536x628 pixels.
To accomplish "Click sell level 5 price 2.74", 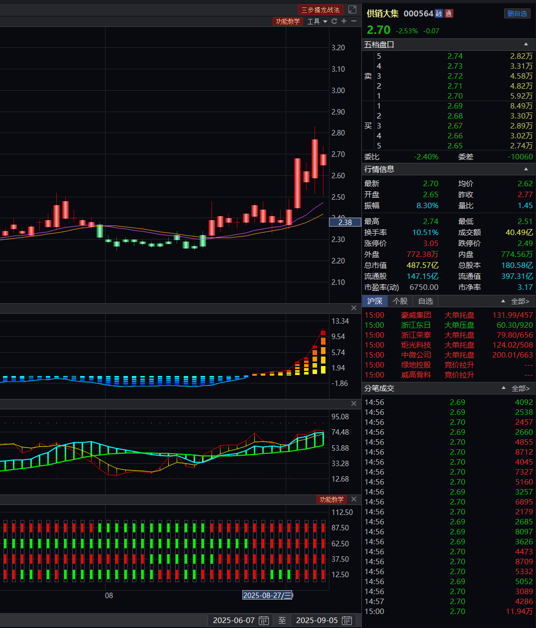I will [455, 56].
